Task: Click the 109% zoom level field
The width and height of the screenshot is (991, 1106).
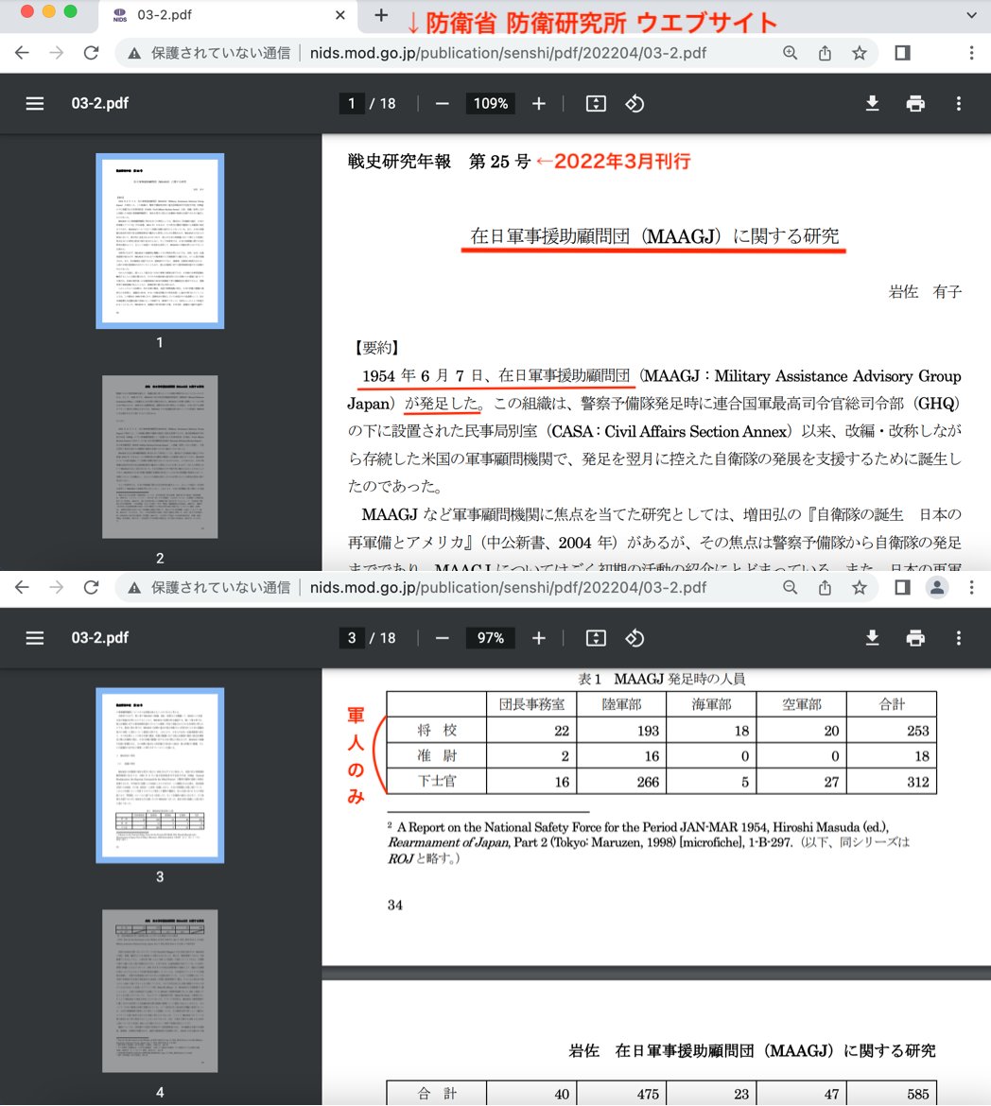Action: pyautogui.click(x=491, y=104)
